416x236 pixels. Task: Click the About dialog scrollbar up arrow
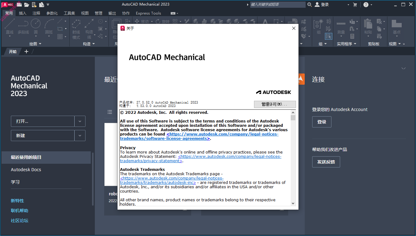pyautogui.click(x=293, y=113)
